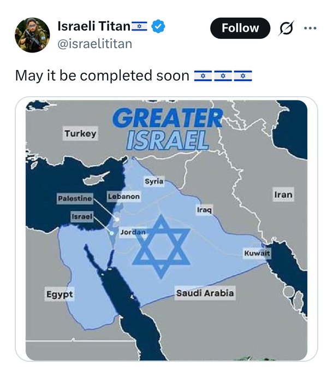
Task: Click the tweet text 'May it be completed soon'
Action: click(102, 76)
